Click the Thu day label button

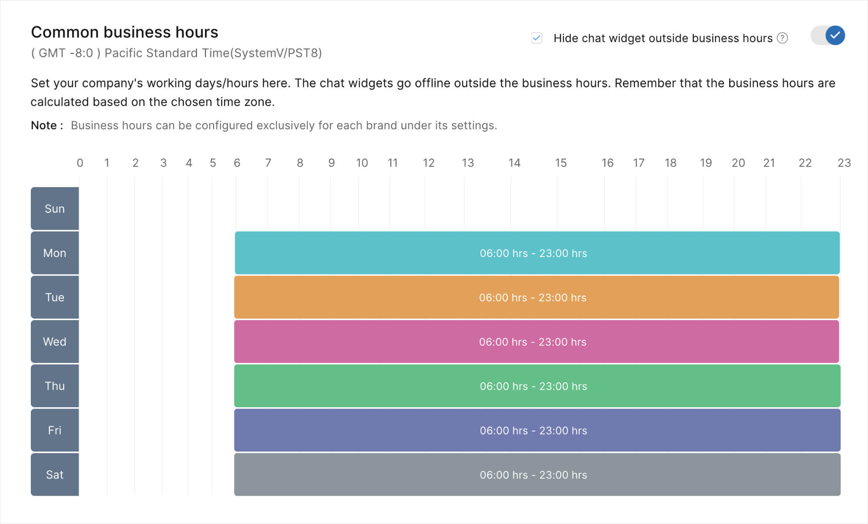[55, 386]
